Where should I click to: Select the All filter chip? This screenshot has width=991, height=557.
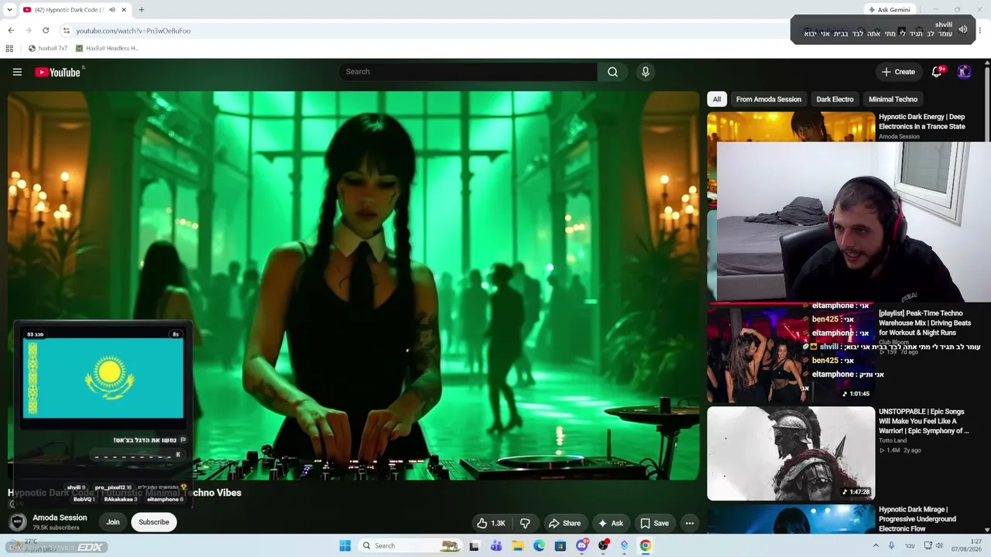click(717, 99)
